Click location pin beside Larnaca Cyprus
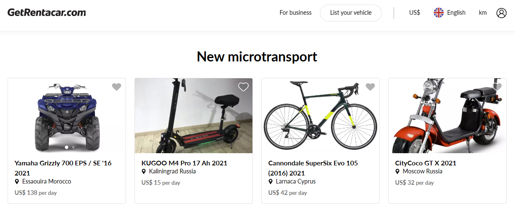 [271, 182]
